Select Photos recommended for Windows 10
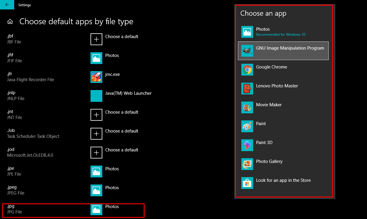Viewport: 367px width, 219px height. click(263, 29)
